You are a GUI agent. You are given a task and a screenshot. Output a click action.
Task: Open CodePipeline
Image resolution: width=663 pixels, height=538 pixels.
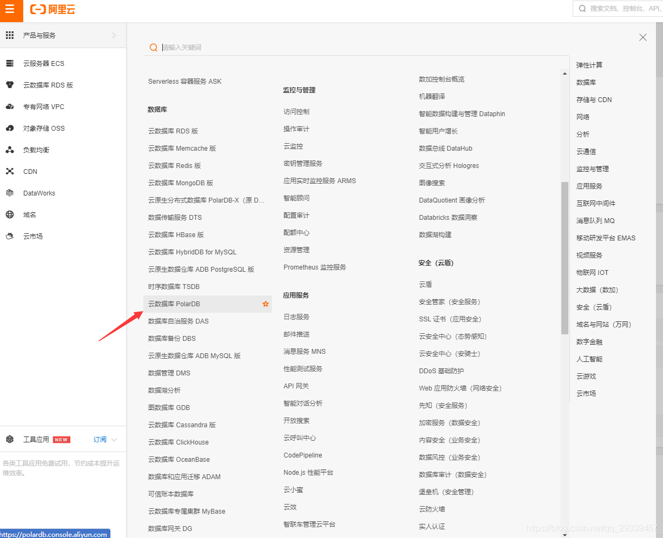point(303,455)
